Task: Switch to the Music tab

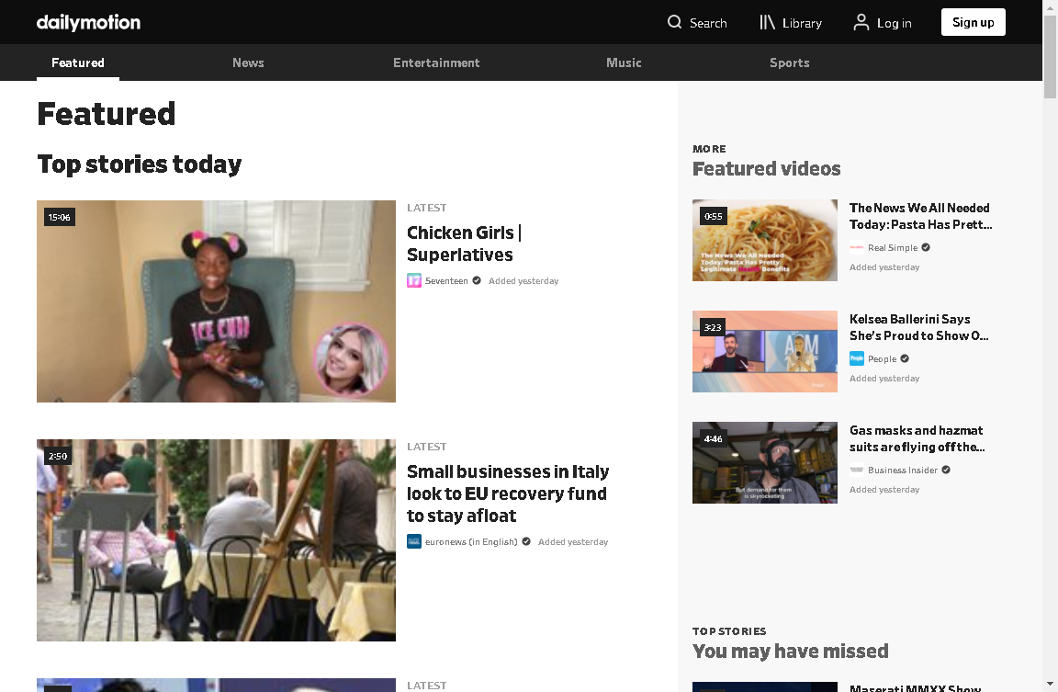Action: 624,62
